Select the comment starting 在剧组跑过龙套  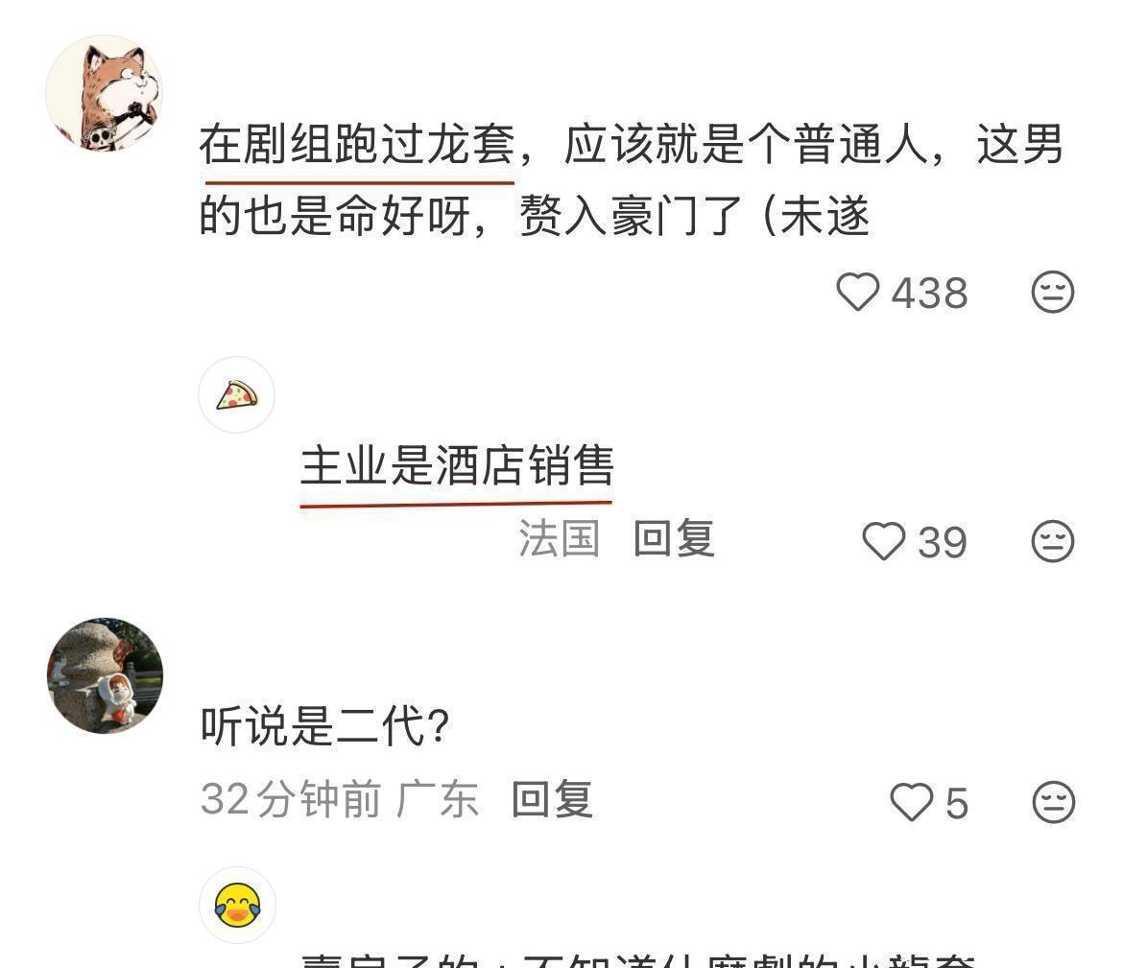point(631,179)
